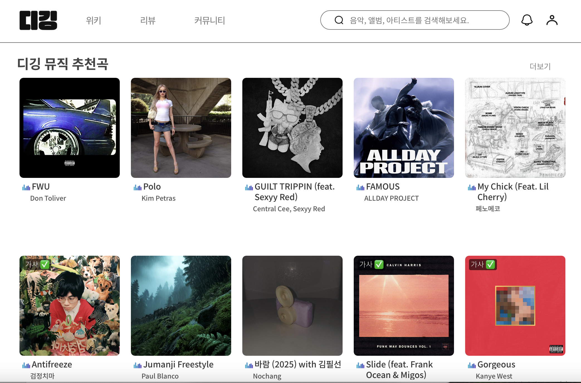Click 더보기 to see more recommendations
The image size is (581, 383).
(x=540, y=66)
